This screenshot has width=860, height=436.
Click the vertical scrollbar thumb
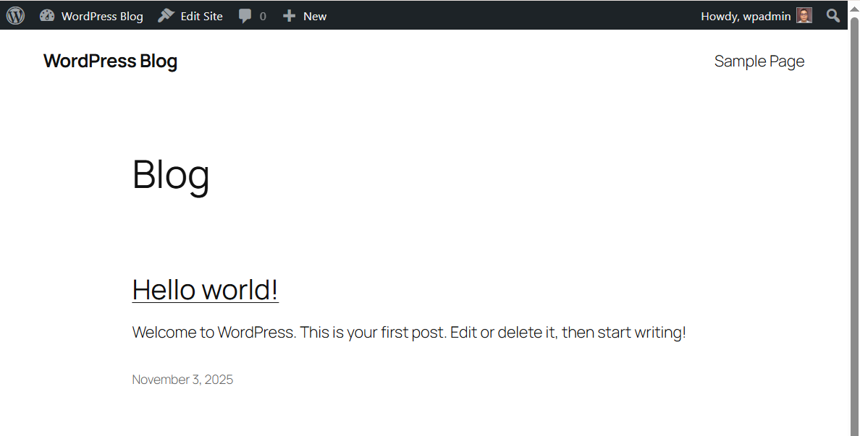coord(853,217)
